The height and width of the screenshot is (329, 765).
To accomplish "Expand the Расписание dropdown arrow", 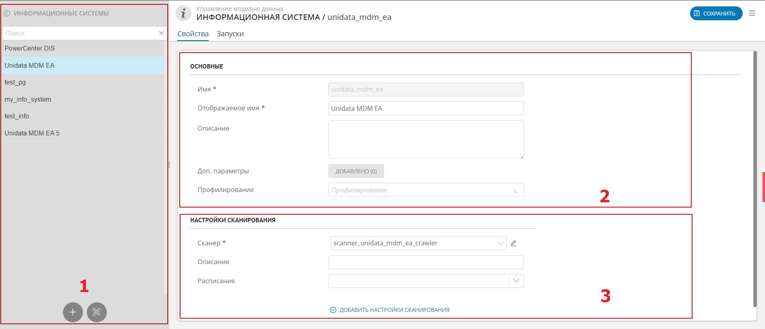I will 516,281.
